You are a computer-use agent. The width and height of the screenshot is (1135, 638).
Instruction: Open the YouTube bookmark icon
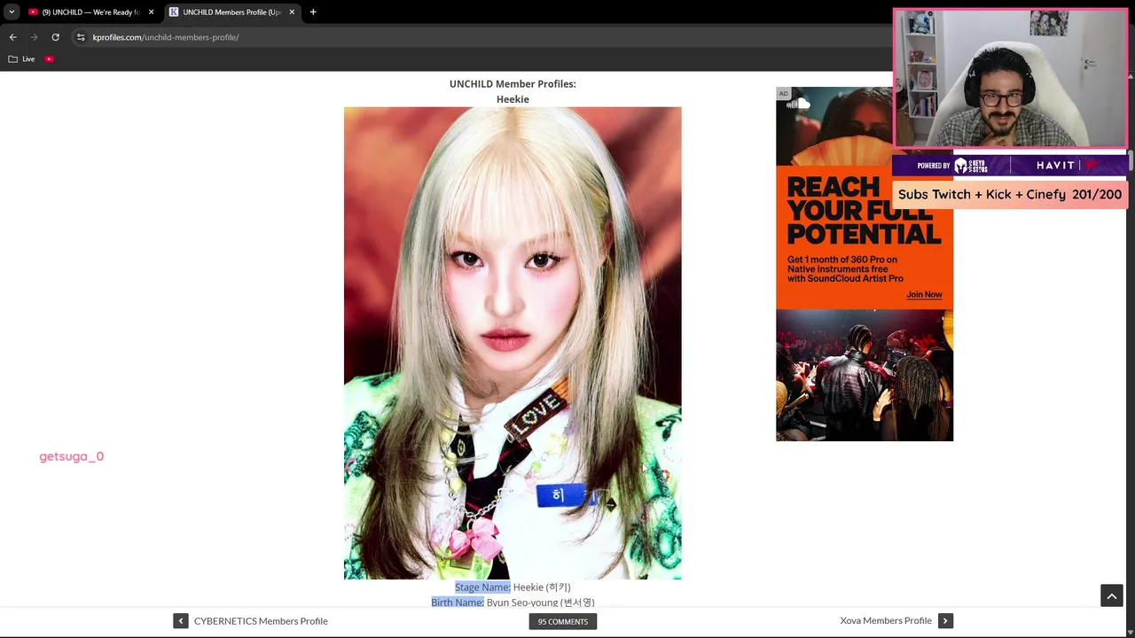click(x=50, y=59)
